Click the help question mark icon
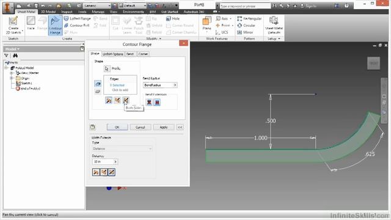 tap(346, 5)
